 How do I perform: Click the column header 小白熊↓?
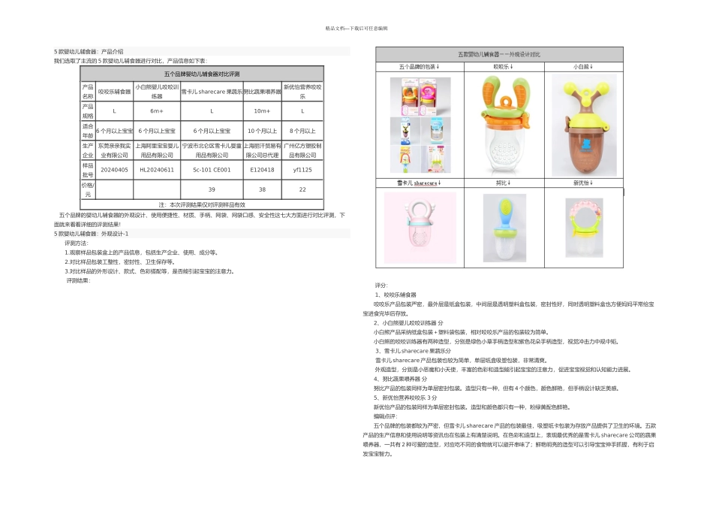click(x=583, y=66)
